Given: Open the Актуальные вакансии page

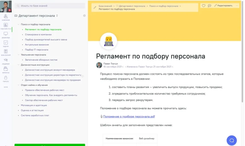Looking at the screenshot, I should point(37,45).
